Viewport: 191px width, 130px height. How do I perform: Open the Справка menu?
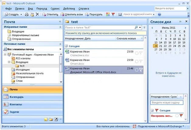click(84, 9)
